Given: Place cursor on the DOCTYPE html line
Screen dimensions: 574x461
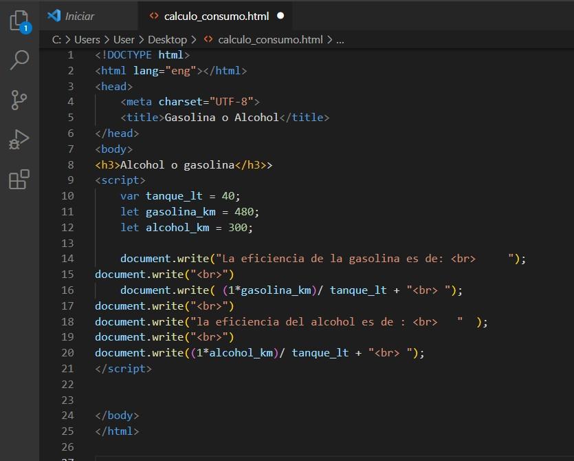Looking at the screenshot, I should [x=142, y=55].
